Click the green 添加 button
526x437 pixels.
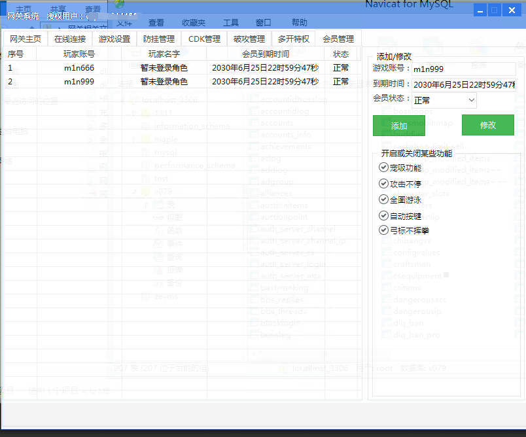click(399, 126)
